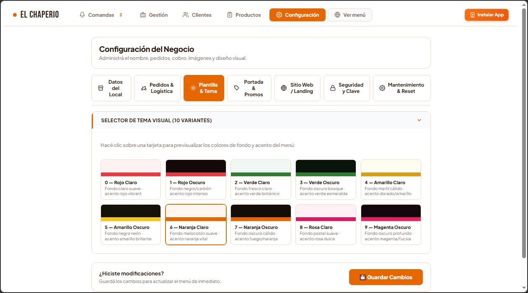
Task: Click the Ver menú button
Action: pos(350,15)
